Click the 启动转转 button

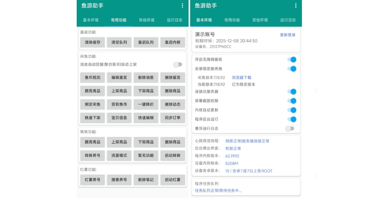[173, 155]
